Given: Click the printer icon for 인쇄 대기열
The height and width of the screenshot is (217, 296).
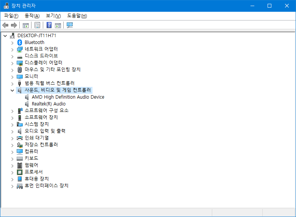Looking at the screenshot, I should tap(20, 138).
